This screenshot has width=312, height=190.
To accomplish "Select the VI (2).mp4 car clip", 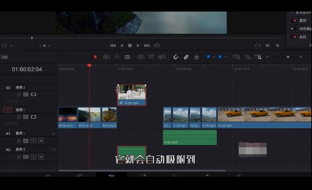I will click(264, 117).
